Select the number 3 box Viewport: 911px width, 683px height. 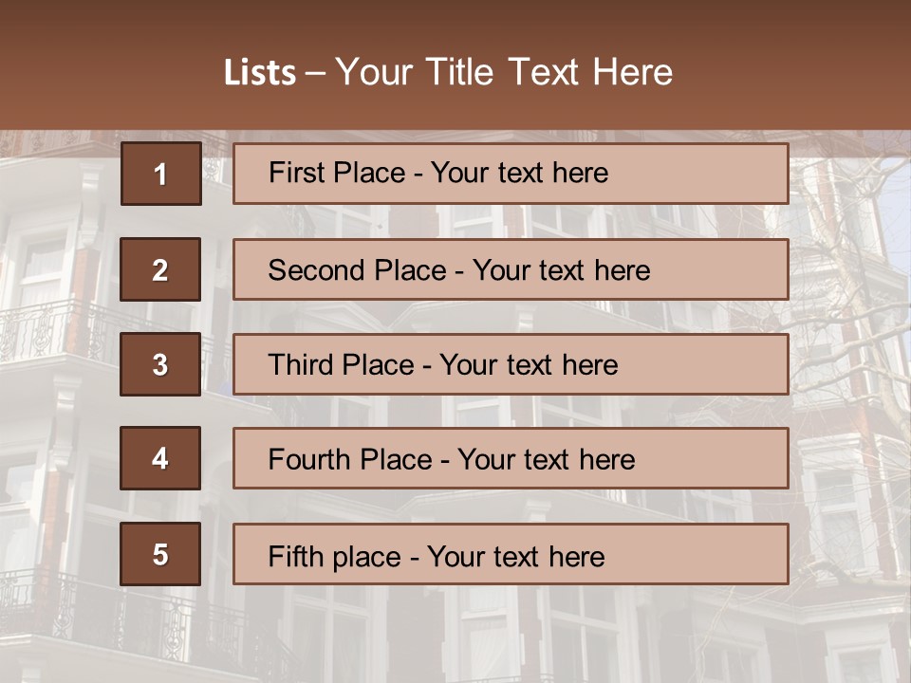click(160, 364)
